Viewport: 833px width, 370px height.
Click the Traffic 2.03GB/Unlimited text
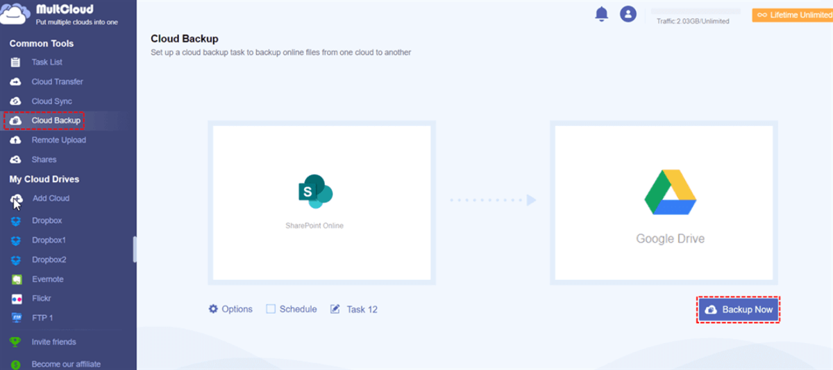coord(693,21)
